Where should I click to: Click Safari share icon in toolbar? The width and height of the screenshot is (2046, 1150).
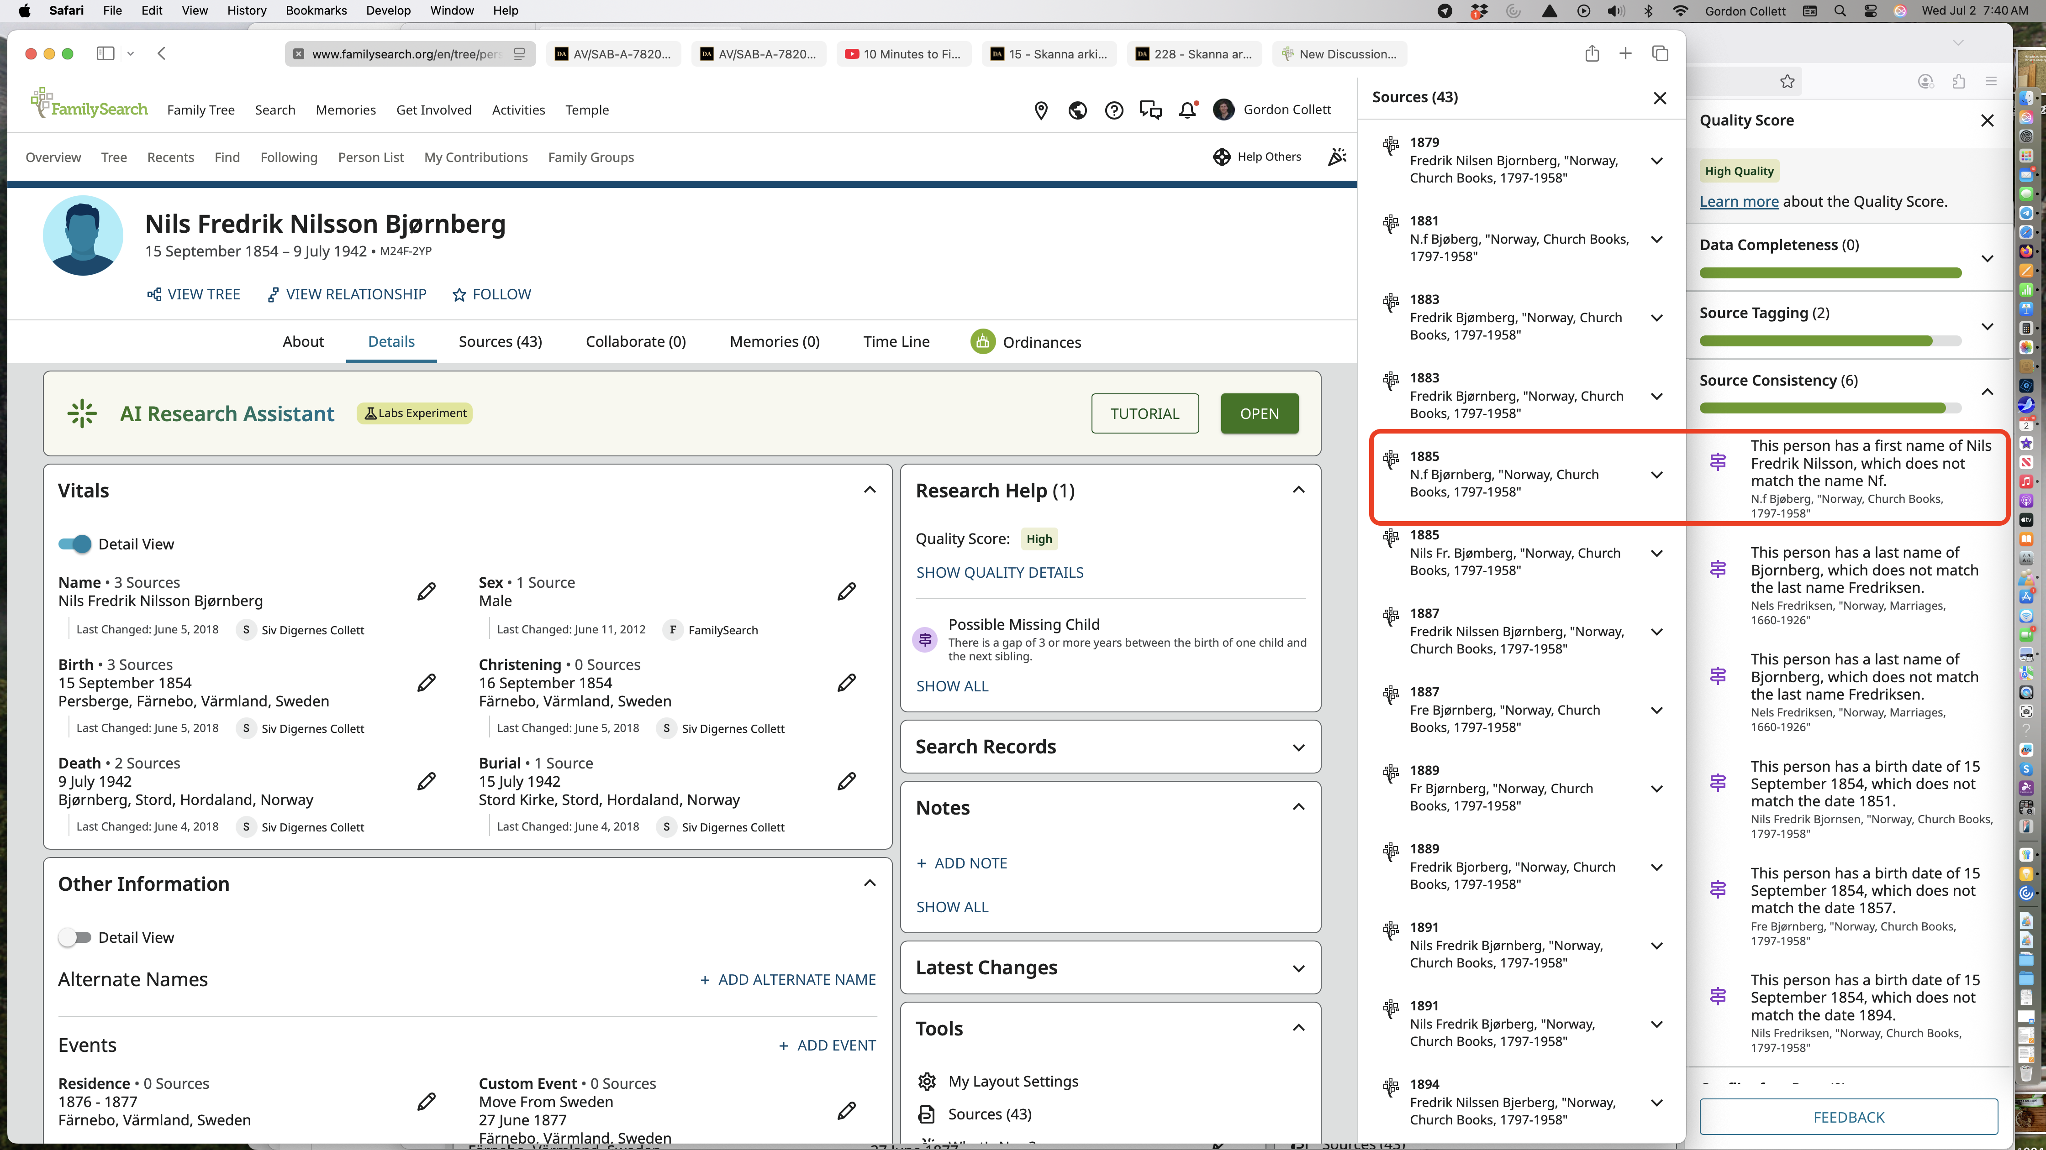click(1592, 54)
